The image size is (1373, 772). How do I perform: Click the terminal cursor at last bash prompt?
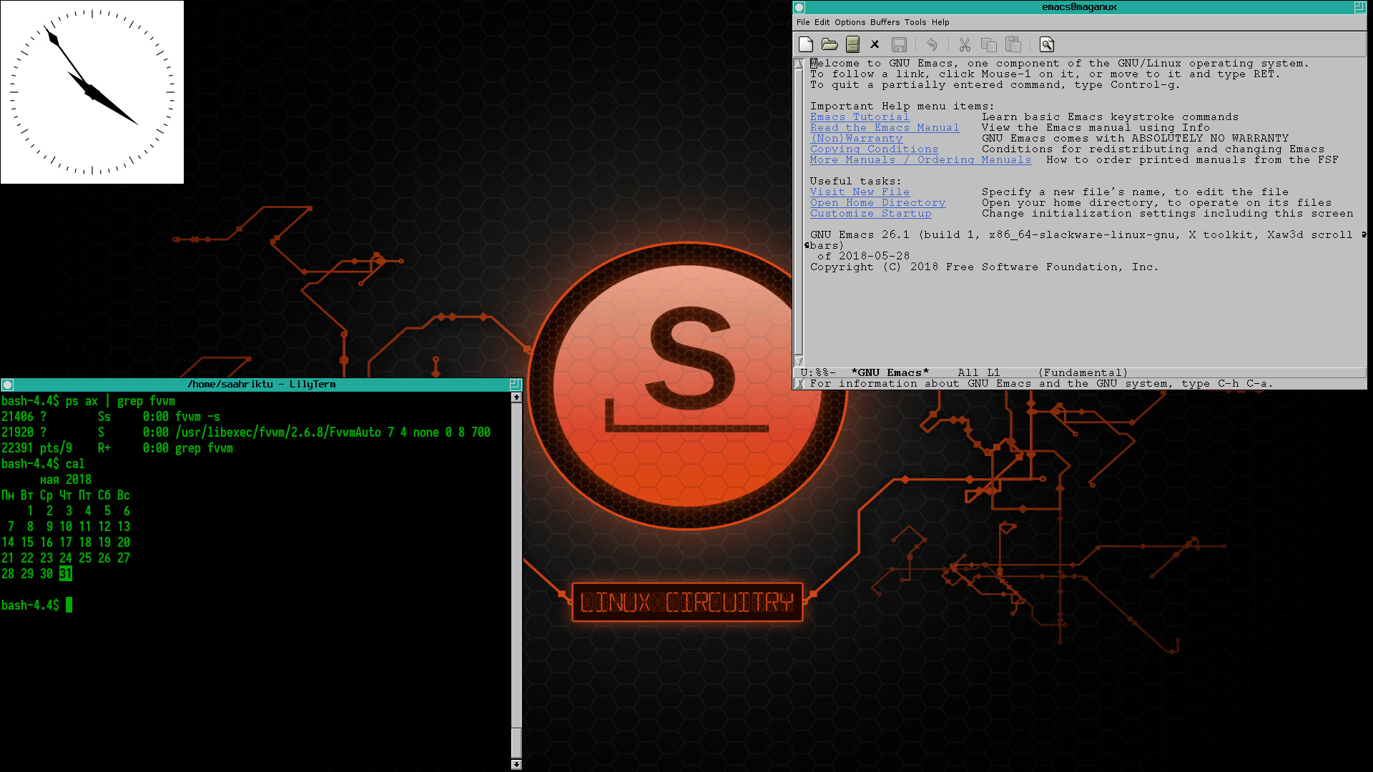[69, 605]
